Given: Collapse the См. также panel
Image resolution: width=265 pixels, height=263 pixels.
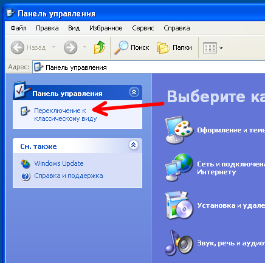Looking at the screenshot, I should pyautogui.click(x=134, y=145).
